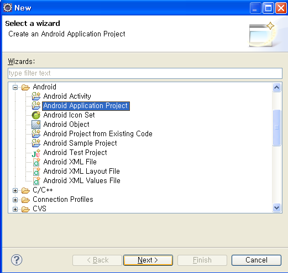Click the CVS folder icon
The image size is (288, 273).
(x=25, y=209)
